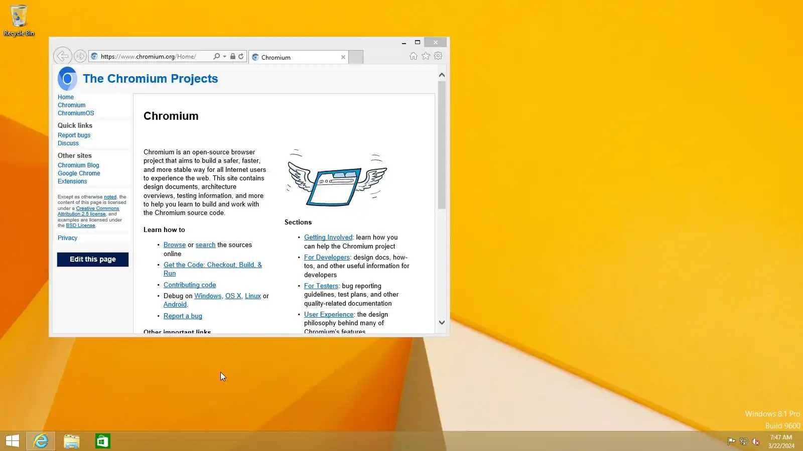
Task: Open the Tools gear menu
Action: pyautogui.click(x=438, y=56)
